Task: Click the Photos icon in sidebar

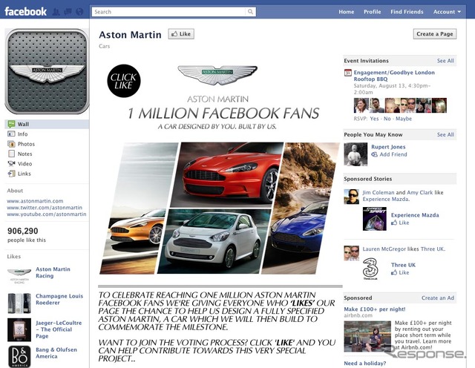Action: (x=11, y=144)
